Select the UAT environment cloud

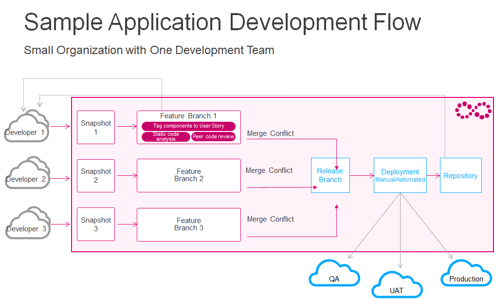[x=397, y=284]
